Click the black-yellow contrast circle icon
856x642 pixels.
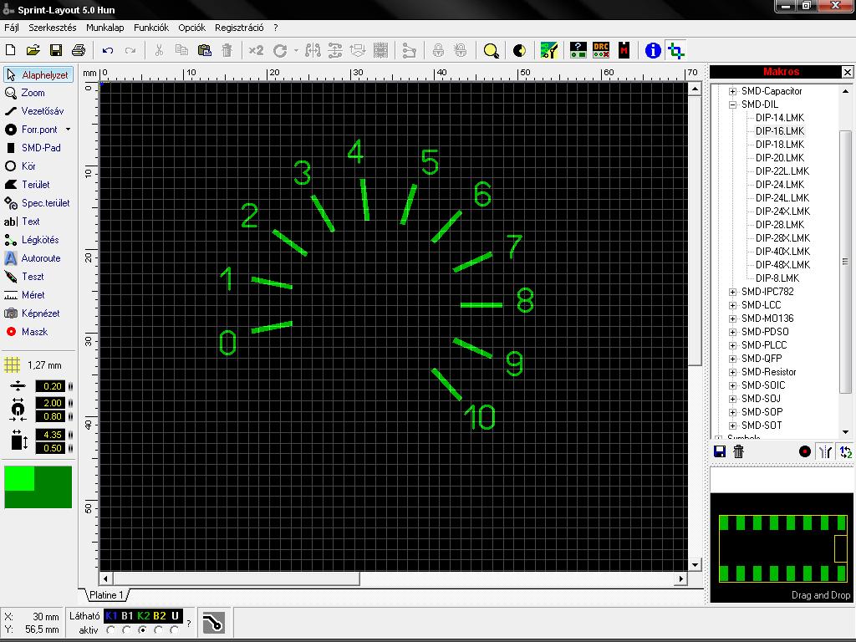click(520, 51)
